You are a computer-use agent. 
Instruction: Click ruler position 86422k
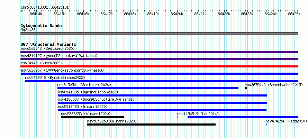tap(224, 14)
